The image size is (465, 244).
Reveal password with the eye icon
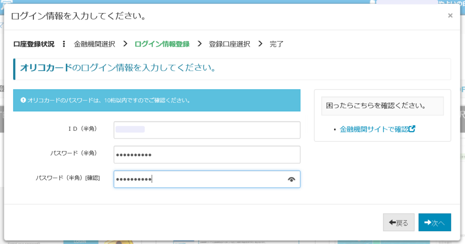tap(291, 179)
